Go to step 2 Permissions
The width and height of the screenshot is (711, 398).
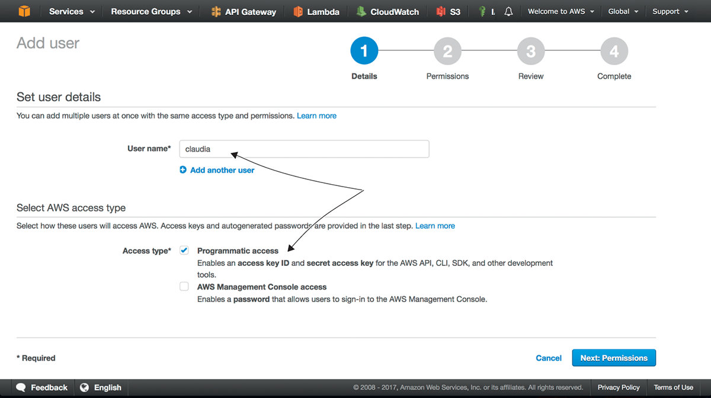pos(447,52)
